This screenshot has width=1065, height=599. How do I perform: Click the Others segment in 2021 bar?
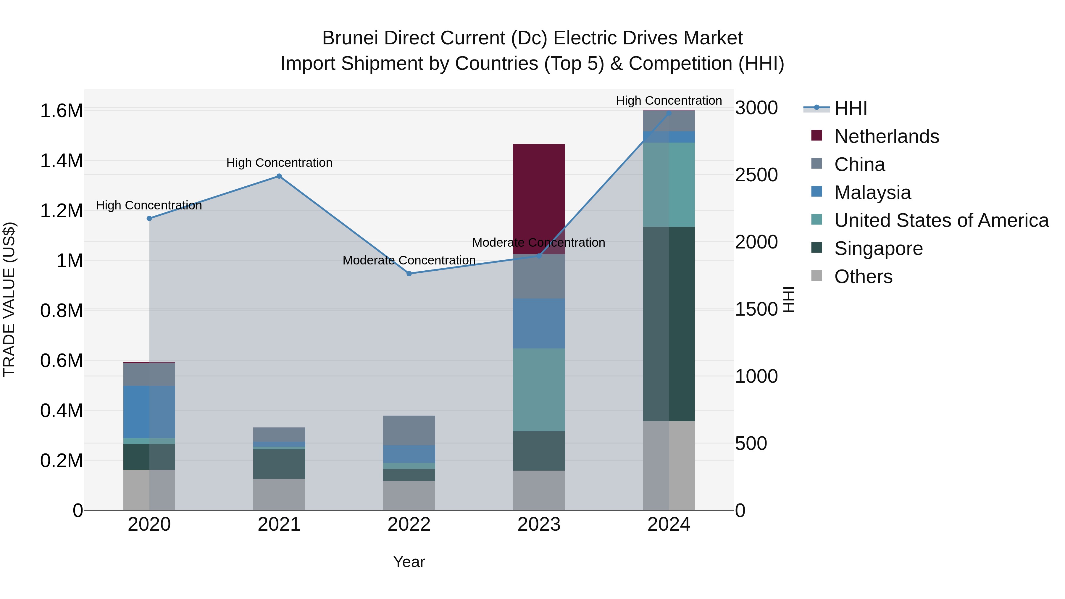click(x=279, y=494)
